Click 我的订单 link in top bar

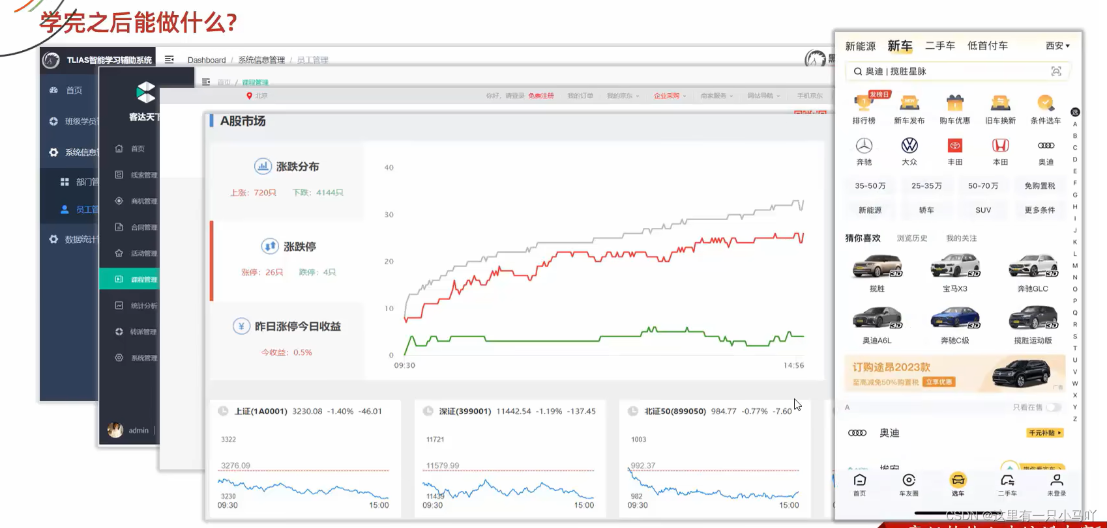[580, 96]
